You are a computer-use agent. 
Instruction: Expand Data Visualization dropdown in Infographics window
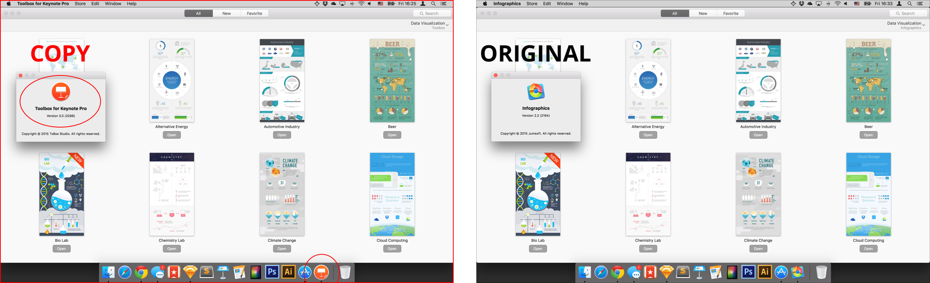coord(906,25)
